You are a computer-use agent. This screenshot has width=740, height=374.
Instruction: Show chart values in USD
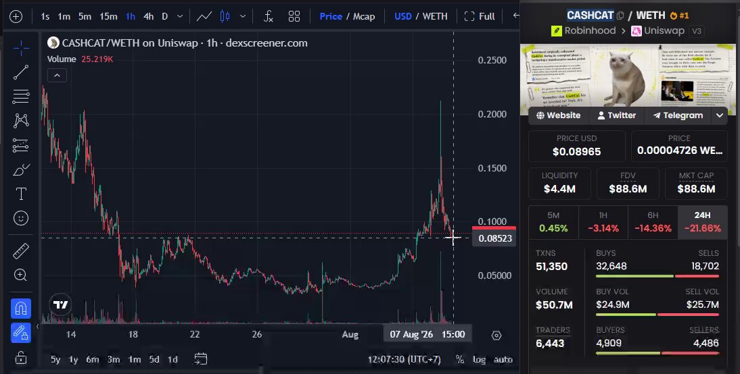pos(402,16)
